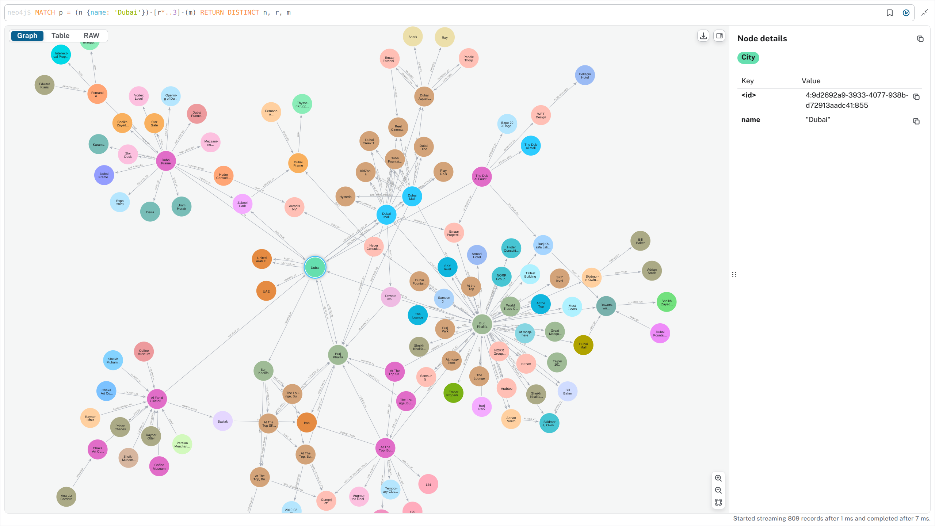Switch to the RAW view tab

91,36
